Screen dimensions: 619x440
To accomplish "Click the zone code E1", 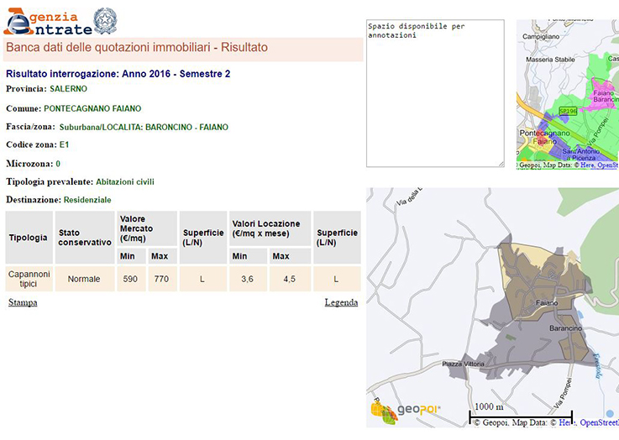I will [x=65, y=144].
